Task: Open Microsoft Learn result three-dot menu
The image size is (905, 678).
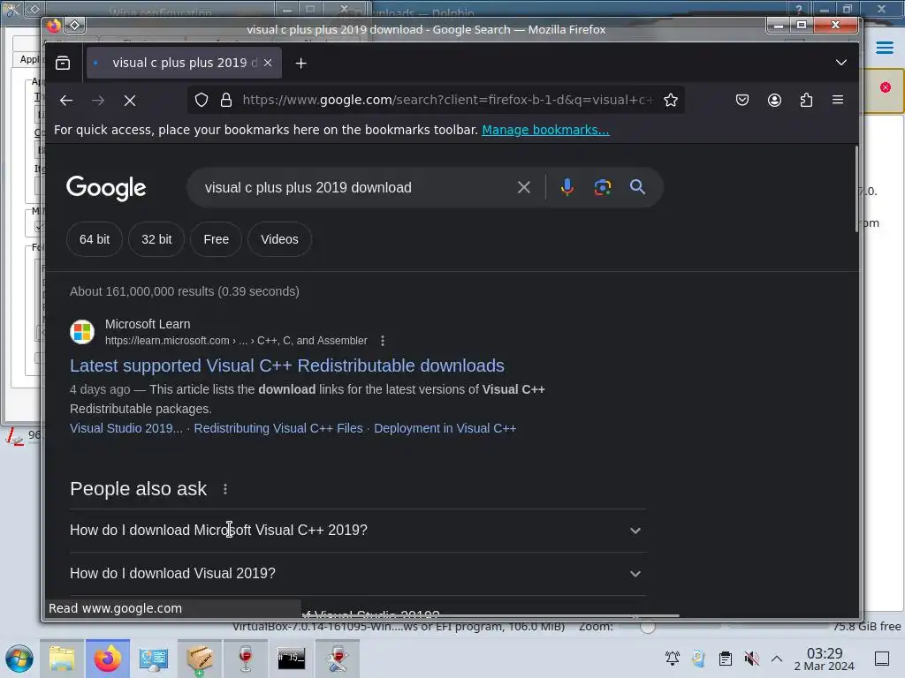Action: [x=382, y=341]
